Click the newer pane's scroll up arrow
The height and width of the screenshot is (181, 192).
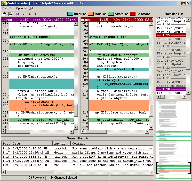click(151, 24)
